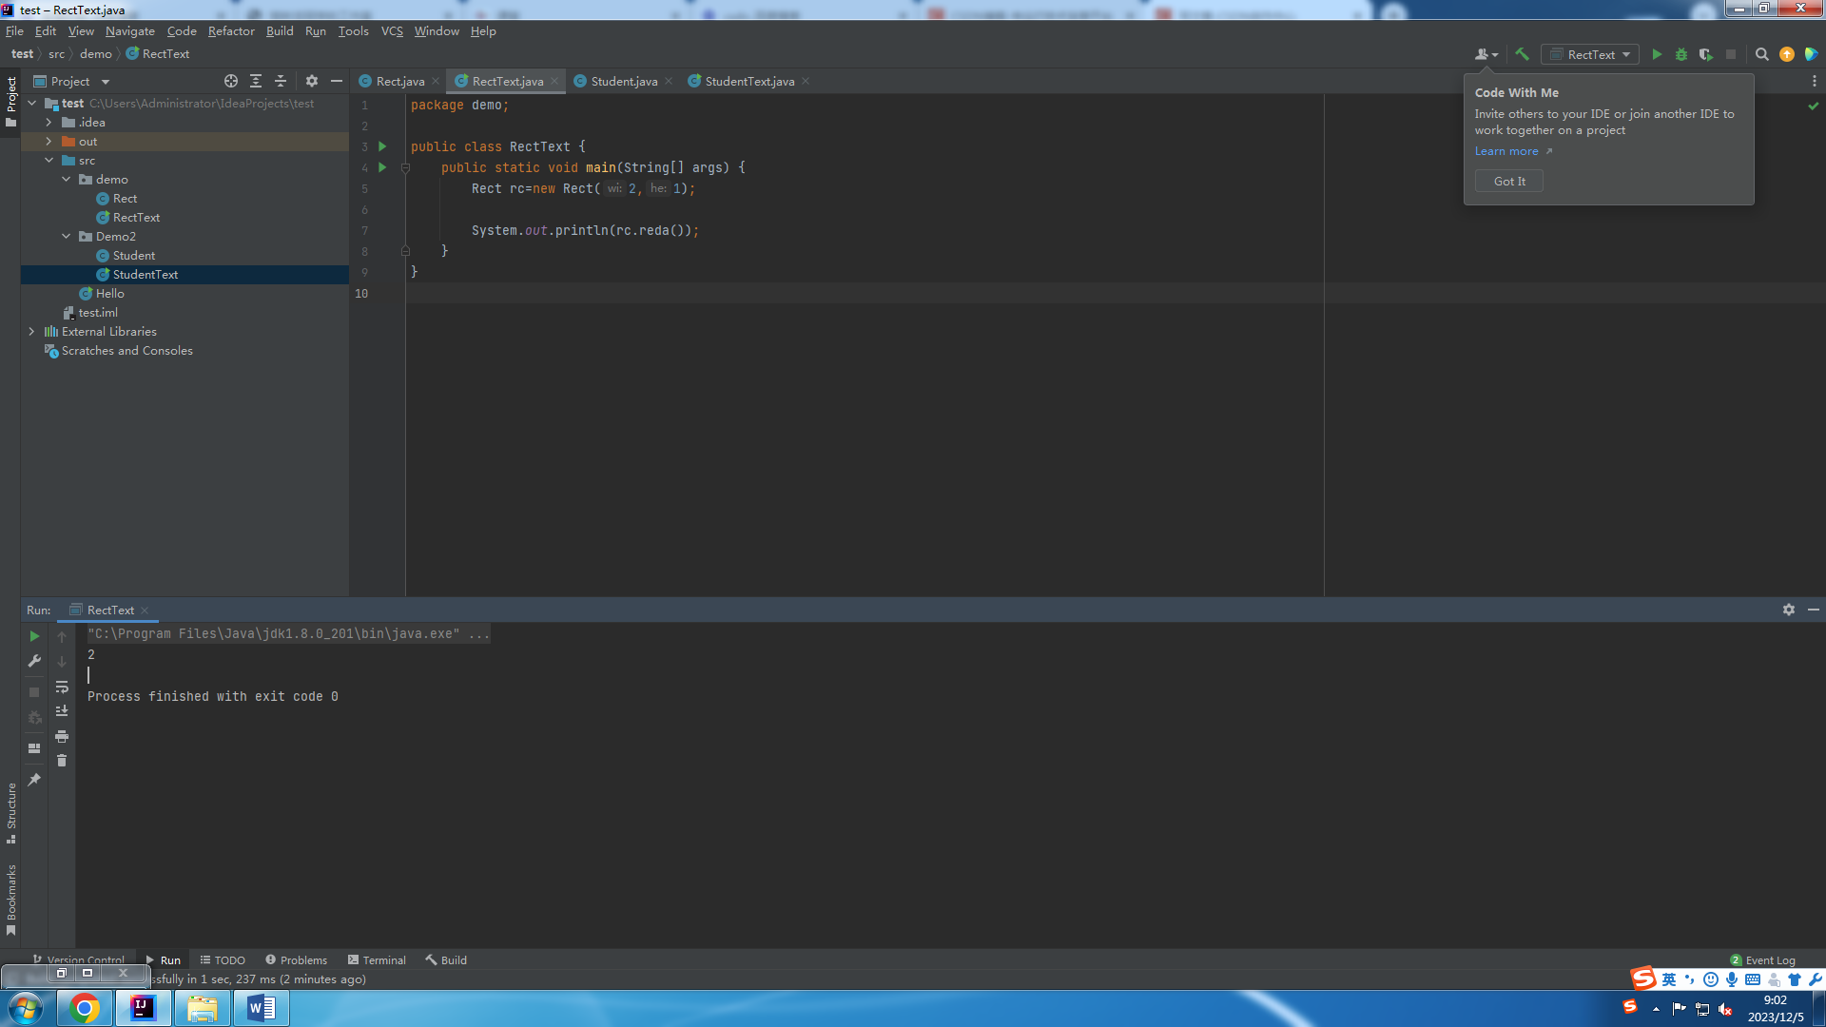Collapse the demo package in the Project tree
Screen dimensions: 1826x1027
point(66,179)
